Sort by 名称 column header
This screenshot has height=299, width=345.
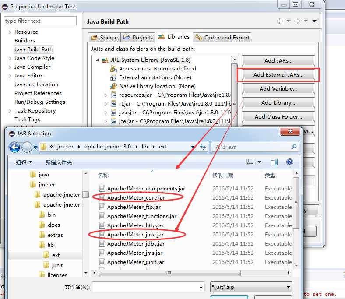click(x=103, y=176)
